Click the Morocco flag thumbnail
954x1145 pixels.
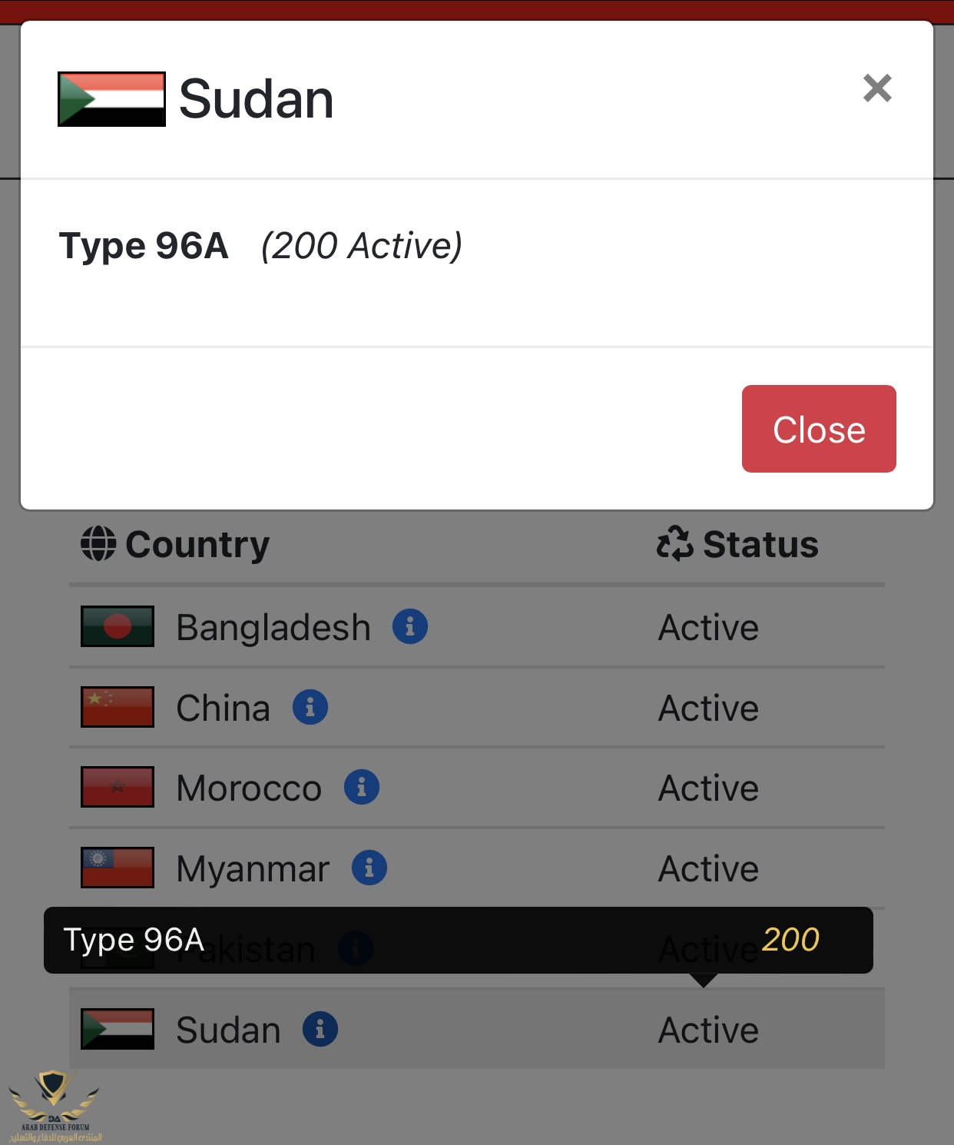118,787
